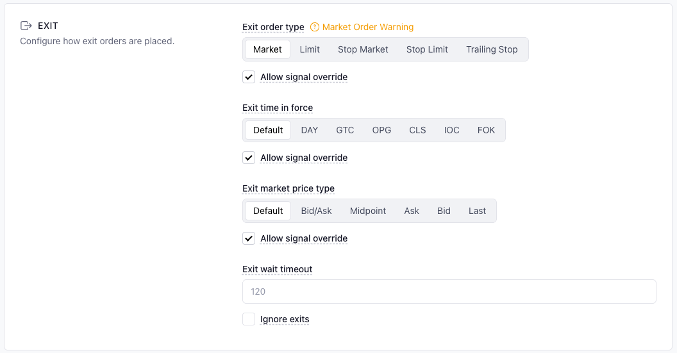Select the Market exit order type
The width and height of the screenshot is (677, 353).
(267, 49)
